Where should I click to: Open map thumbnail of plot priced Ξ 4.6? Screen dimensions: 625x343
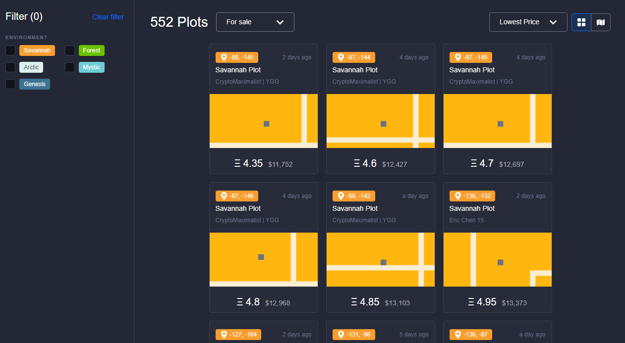coord(381,121)
